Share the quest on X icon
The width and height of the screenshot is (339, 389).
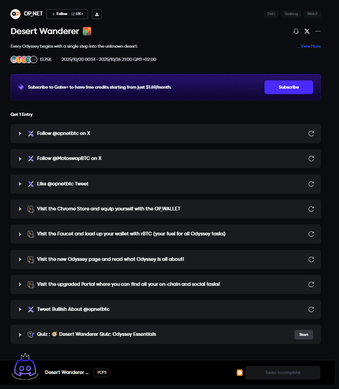coord(307,31)
